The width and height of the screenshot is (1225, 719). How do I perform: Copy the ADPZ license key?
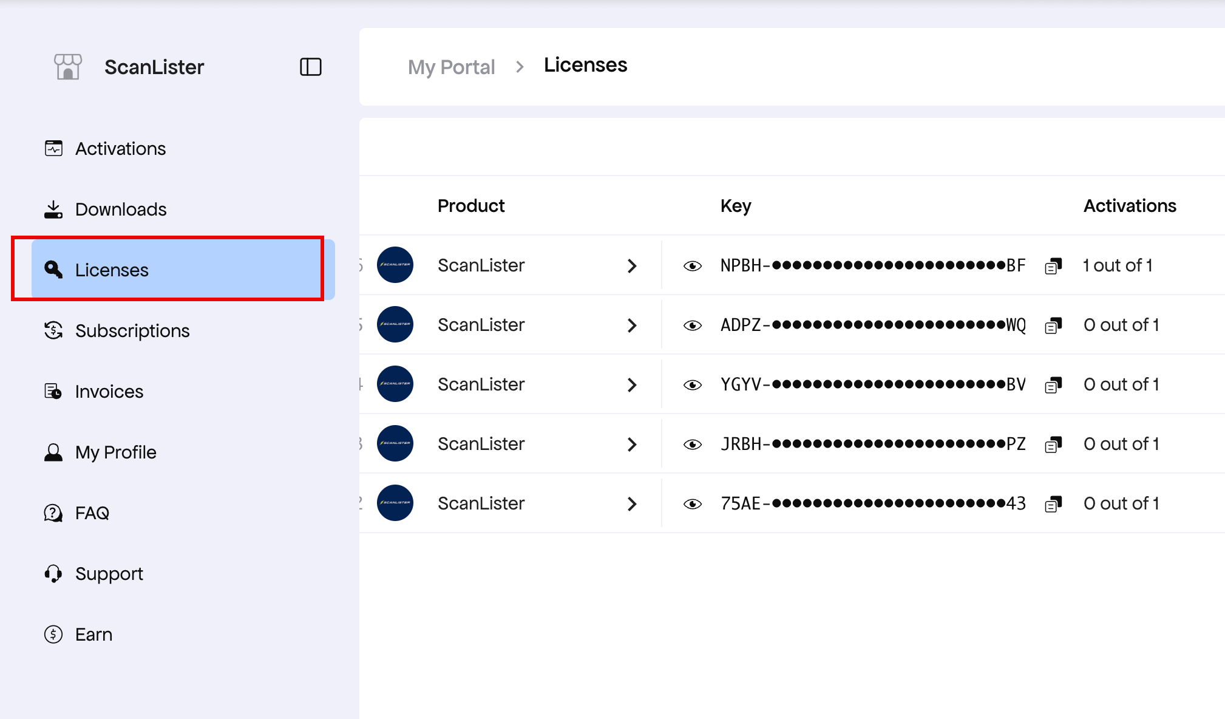(1053, 325)
